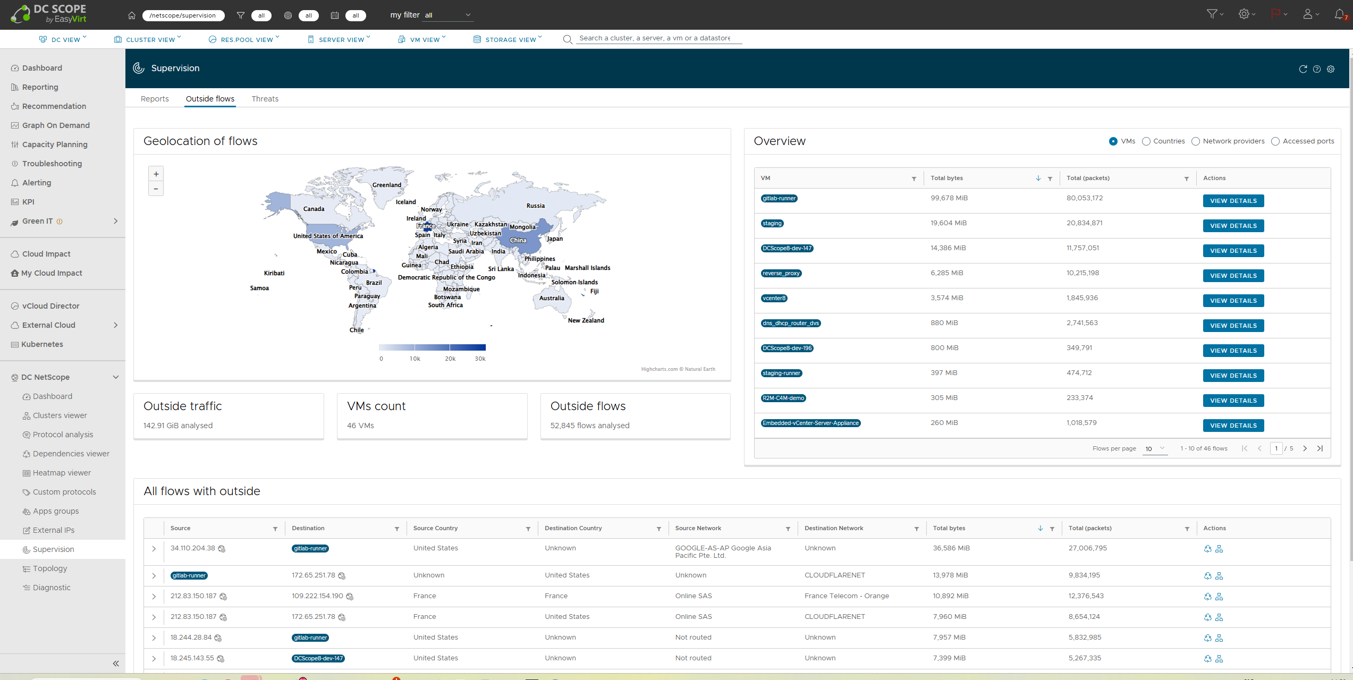Select the Accessed ports radio button

(1275, 141)
